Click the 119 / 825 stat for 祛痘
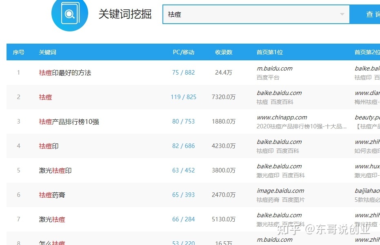Screen dimensions: 380x245 coord(183,97)
